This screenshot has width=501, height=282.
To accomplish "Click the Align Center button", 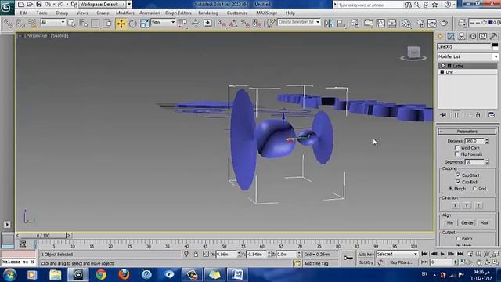I will point(467,222).
